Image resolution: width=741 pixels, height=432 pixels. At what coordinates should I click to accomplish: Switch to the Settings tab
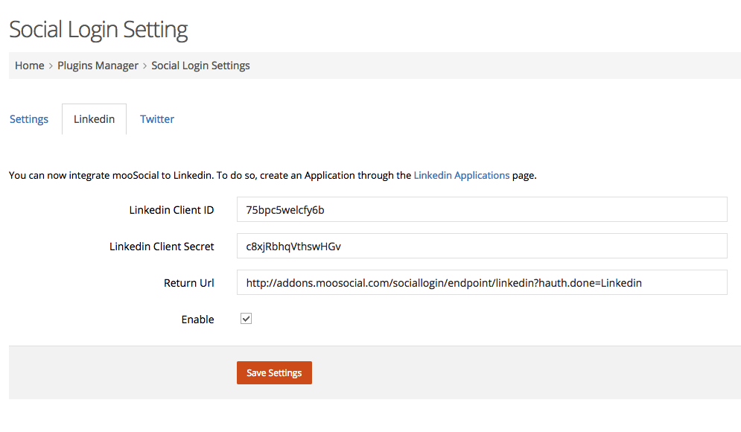[x=29, y=119]
